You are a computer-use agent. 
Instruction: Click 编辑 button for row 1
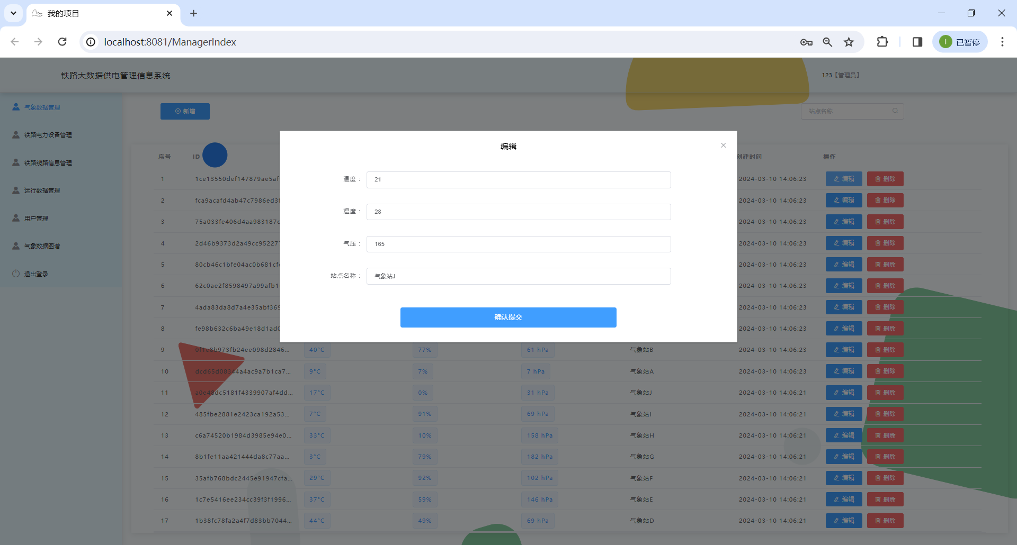(x=844, y=179)
